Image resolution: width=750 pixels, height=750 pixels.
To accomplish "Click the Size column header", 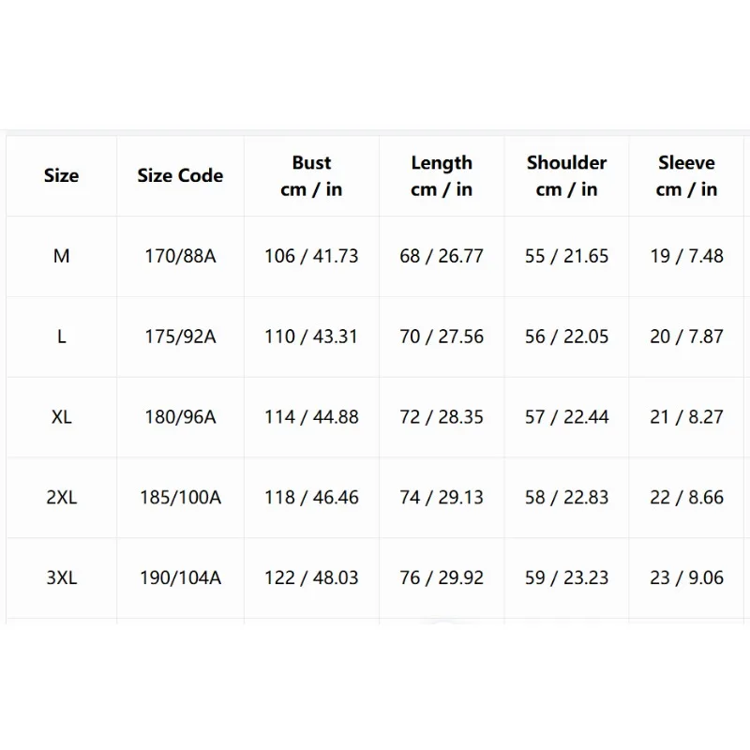I will coord(61,175).
